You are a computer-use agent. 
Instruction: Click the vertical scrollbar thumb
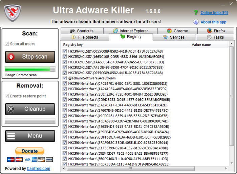(231, 96)
